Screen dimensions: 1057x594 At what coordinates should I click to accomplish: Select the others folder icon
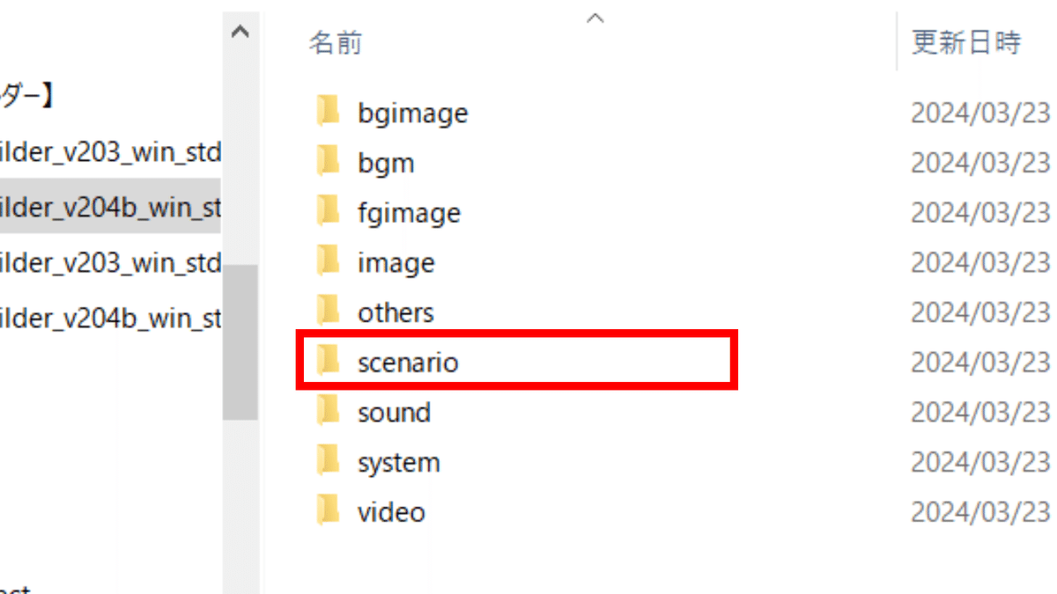click(328, 312)
